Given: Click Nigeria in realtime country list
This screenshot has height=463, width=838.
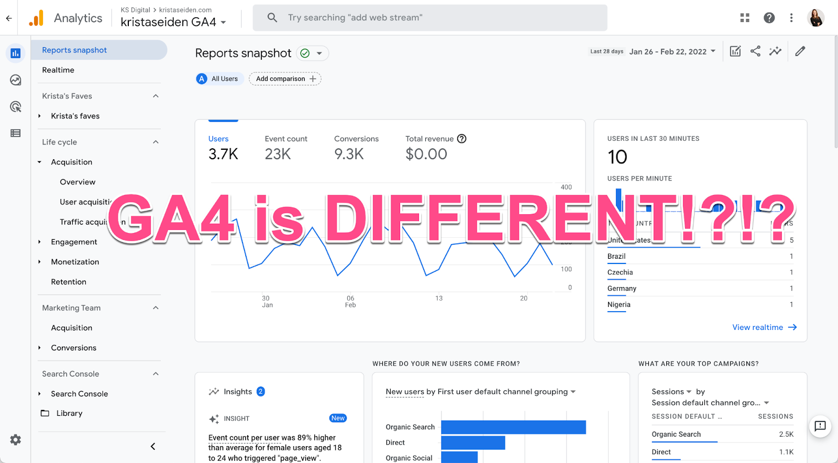Looking at the screenshot, I should (x=619, y=304).
